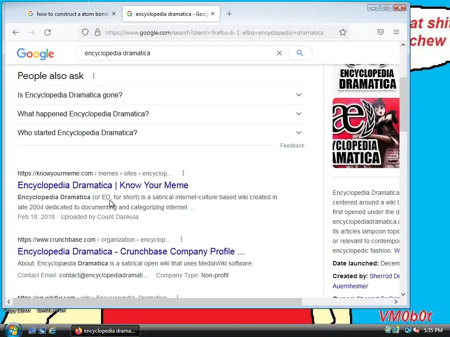Open the three-dot menu for knowyourmeme result
Screen dimensions: 450x337
183,173
